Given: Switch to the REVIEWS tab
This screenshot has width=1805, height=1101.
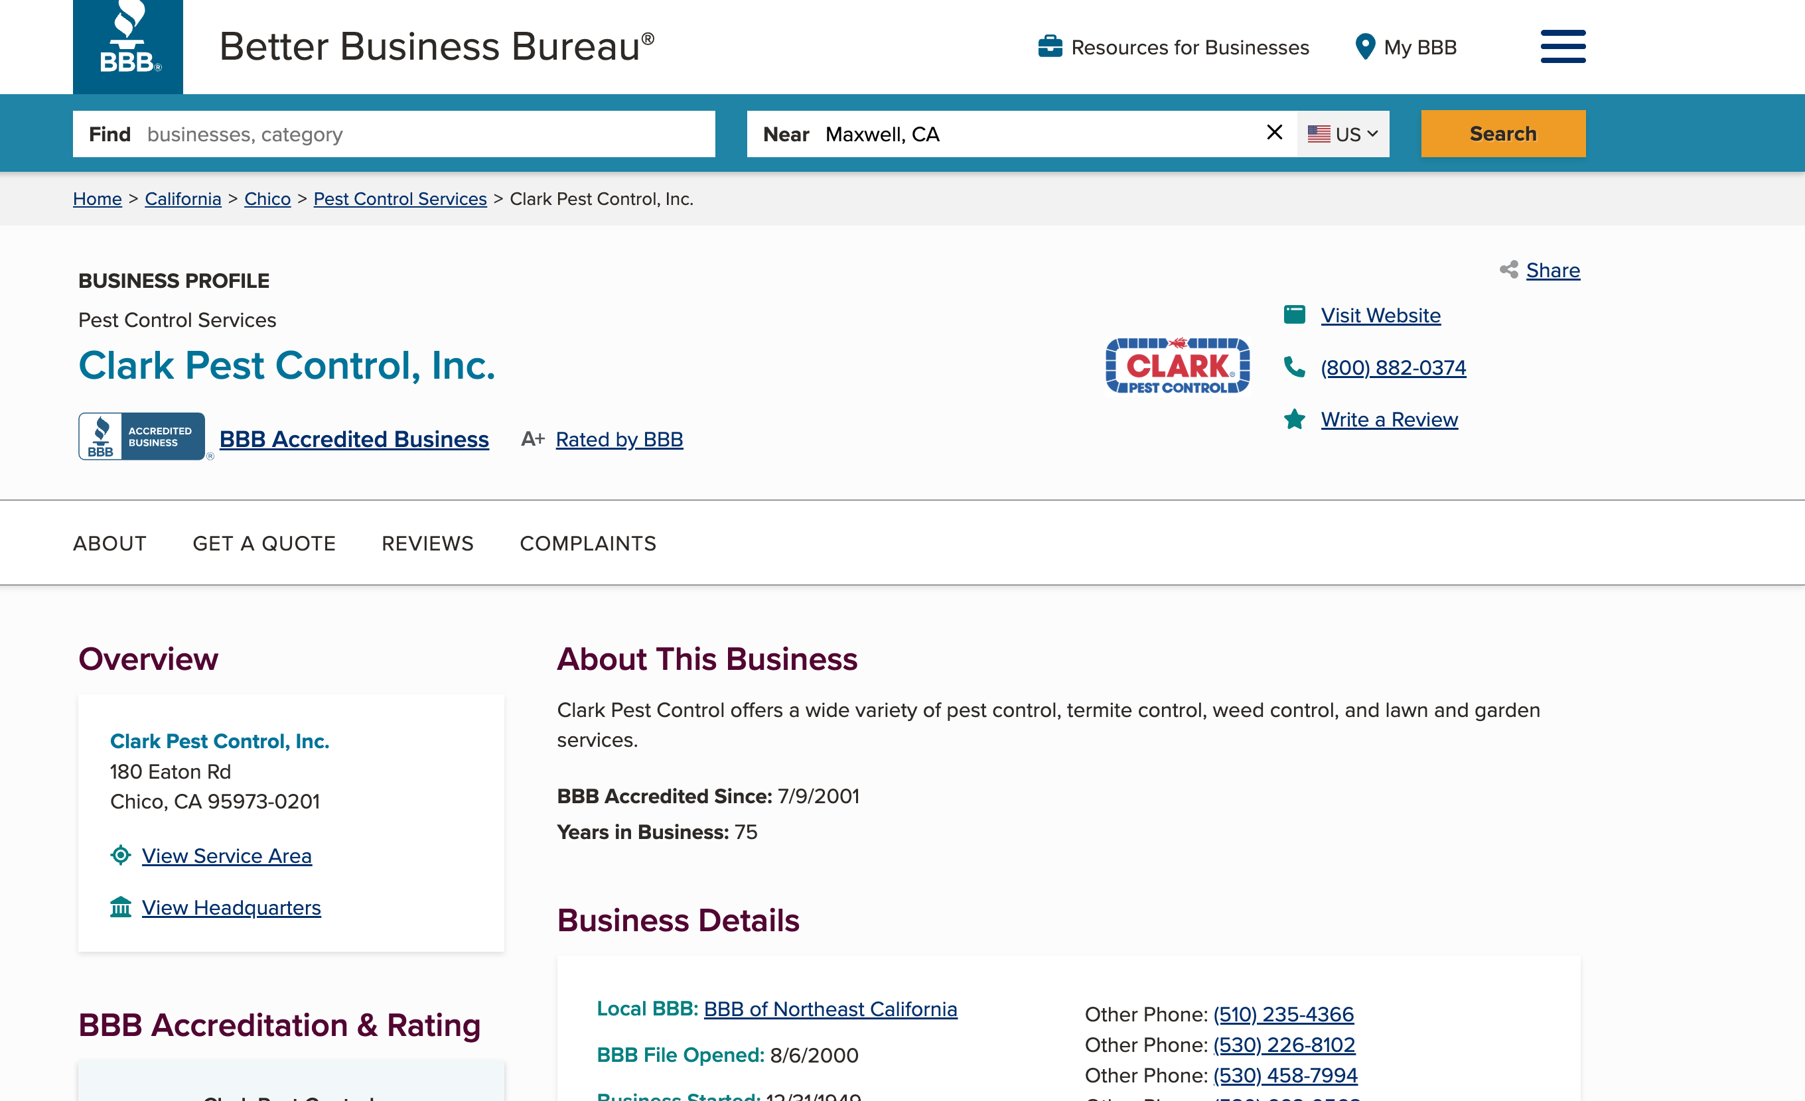Looking at the screenshot, I should tap(427, 543).
